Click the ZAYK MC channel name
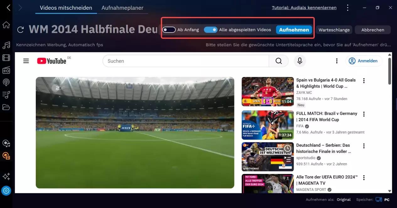The width and height of the screenshot is (397, 208). click(x=304, y=93)
